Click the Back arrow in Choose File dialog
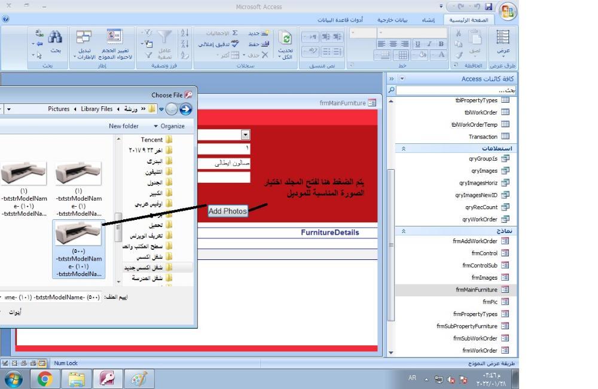This screenshot has height=389, width=598. click(186, 109)
